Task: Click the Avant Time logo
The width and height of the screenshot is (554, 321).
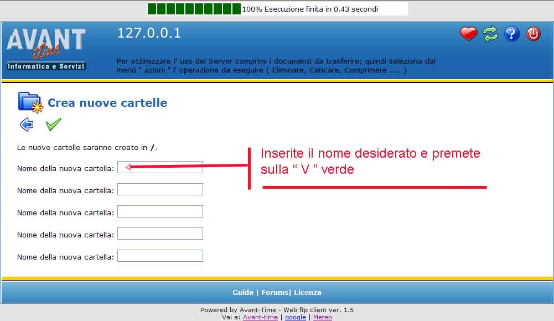Action: [x=46, y=49]
